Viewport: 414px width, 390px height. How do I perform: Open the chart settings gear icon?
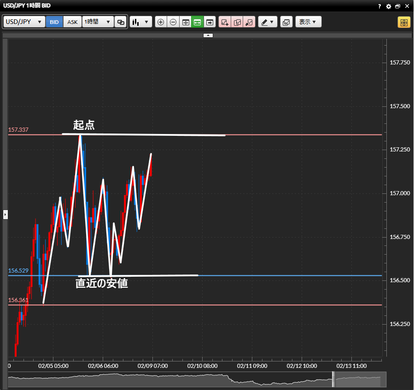click(388, 6)
